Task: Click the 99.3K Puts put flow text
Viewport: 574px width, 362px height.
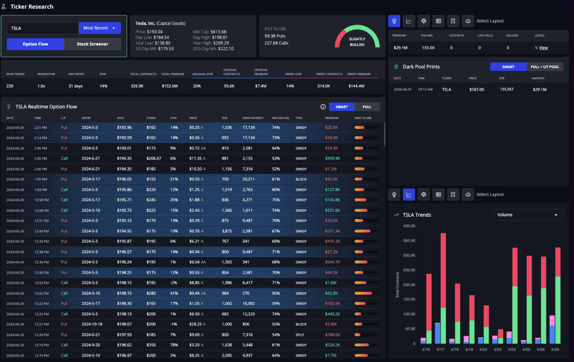Action: (275, 36)
